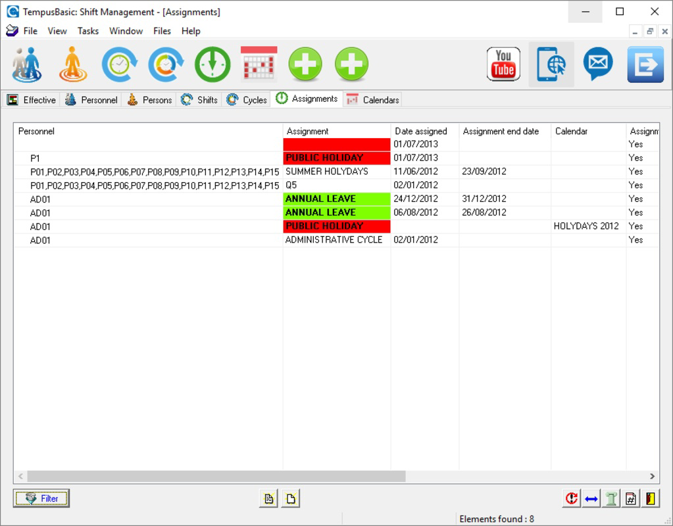Select ANNUAL LEAVE cell dated 06/08/2012
This screenshot has height=526, width=673.
click(x=337, y=213)
